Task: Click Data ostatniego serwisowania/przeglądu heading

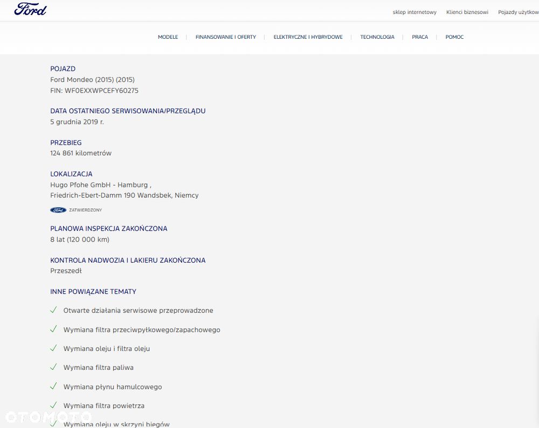Action: coord(128,111)
